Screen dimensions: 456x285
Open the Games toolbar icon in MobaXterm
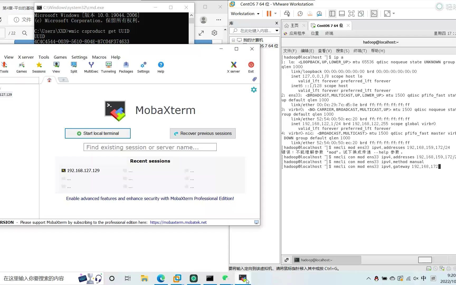coord(21,67)
